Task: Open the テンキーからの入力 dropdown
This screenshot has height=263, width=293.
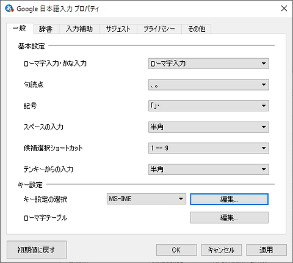Action: click(209, 169)
